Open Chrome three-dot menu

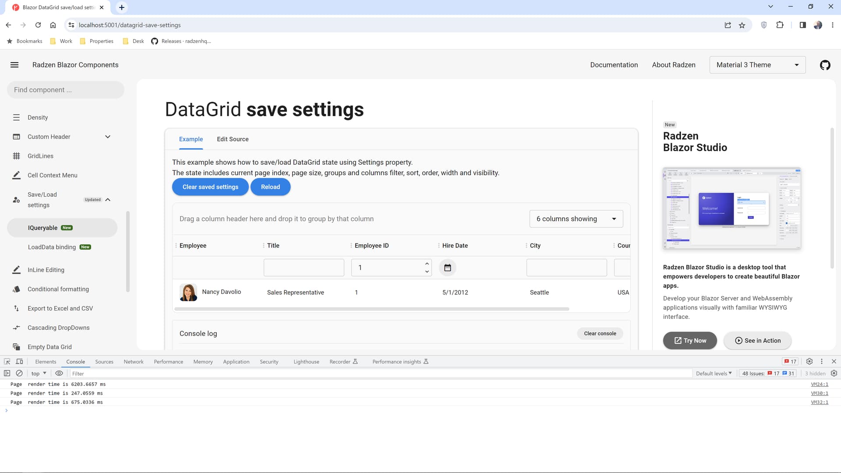[833, 25]
